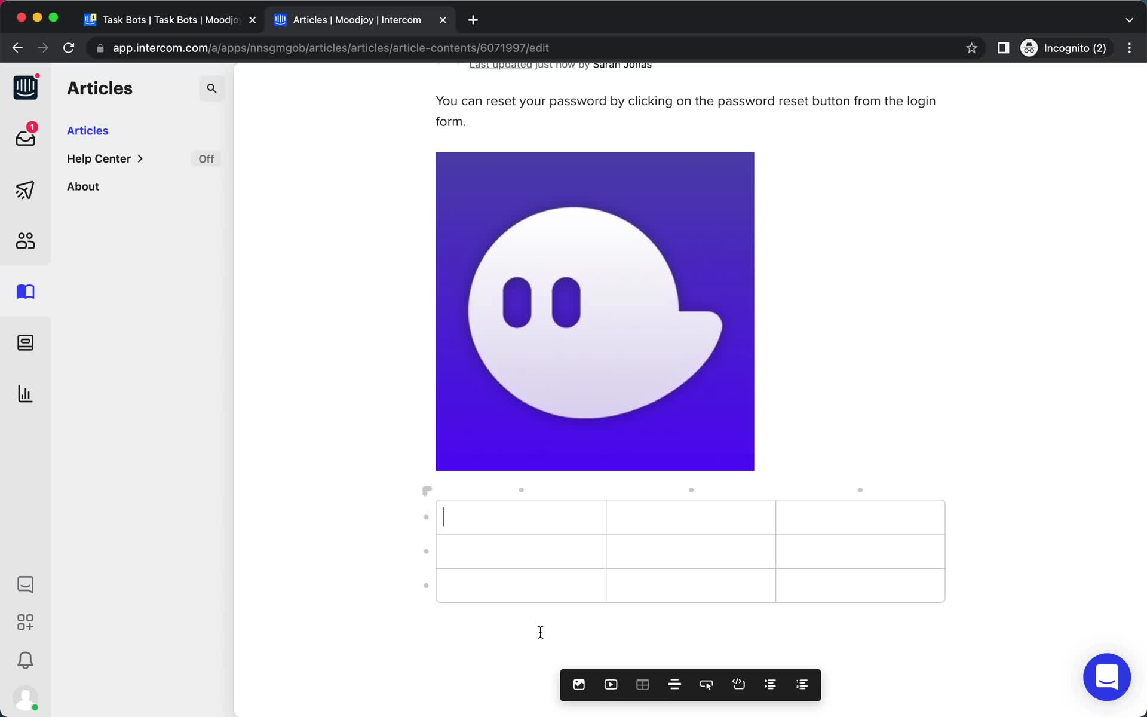Click the Last updated link

point(500,65)
